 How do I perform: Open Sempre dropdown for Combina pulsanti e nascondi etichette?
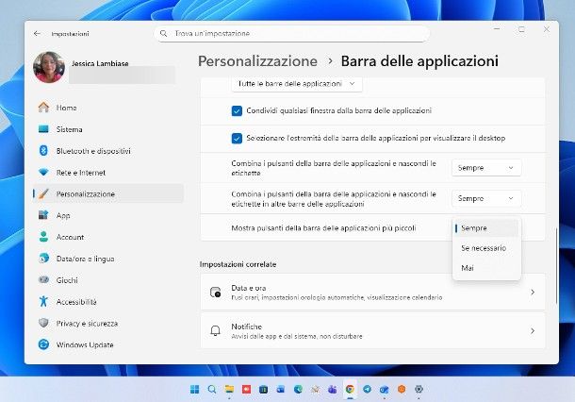click(486, 168)
